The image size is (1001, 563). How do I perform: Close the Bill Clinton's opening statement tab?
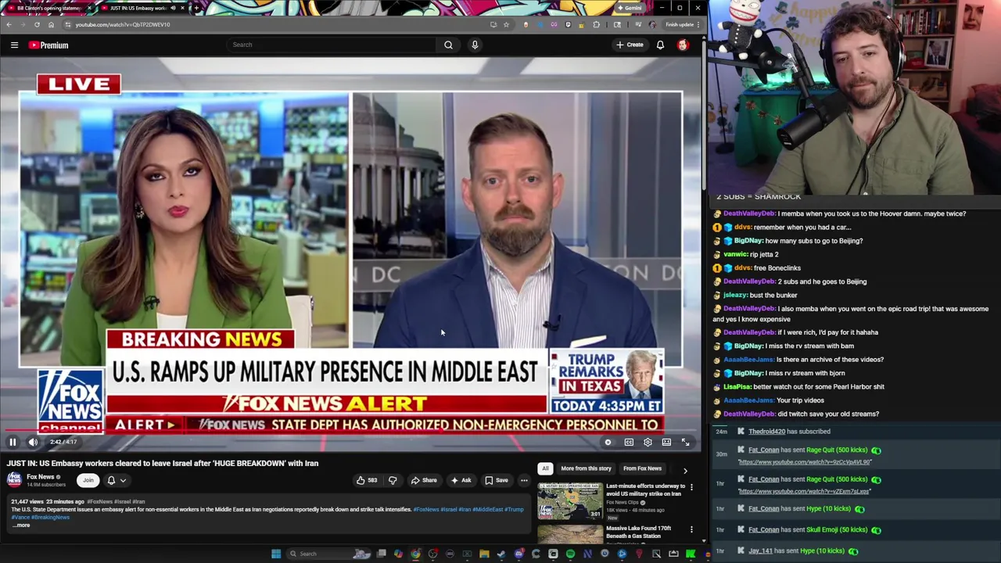coord(89,8)
